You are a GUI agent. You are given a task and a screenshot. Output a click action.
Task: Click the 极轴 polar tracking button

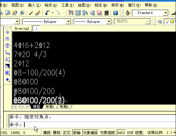pos(77,133)
